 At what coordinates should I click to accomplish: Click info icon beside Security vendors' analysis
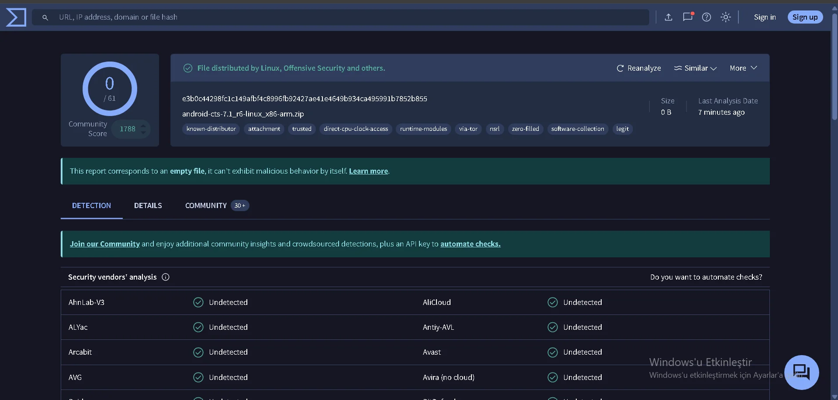coord(166,277)
